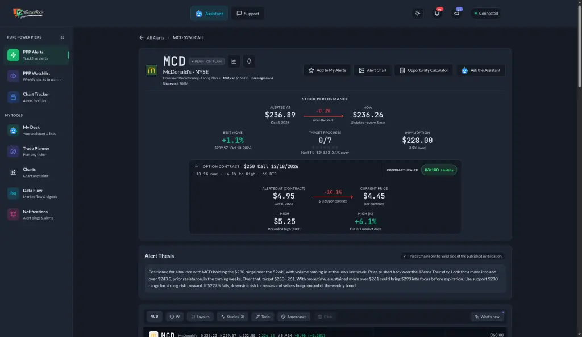Screen dimensions: 582x337
Task: Click the $236.89 alerted-at price
Action: point(280,115)
